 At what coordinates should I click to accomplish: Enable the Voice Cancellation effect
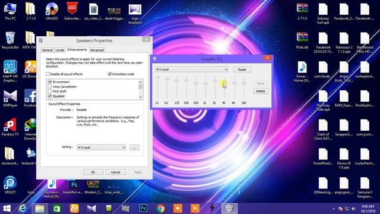(x=50, y=87)
